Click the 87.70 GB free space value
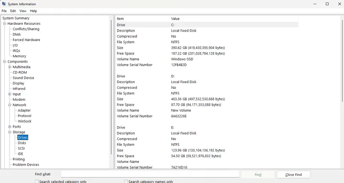Screen dimensions: 344x183 tap(196, 105)
